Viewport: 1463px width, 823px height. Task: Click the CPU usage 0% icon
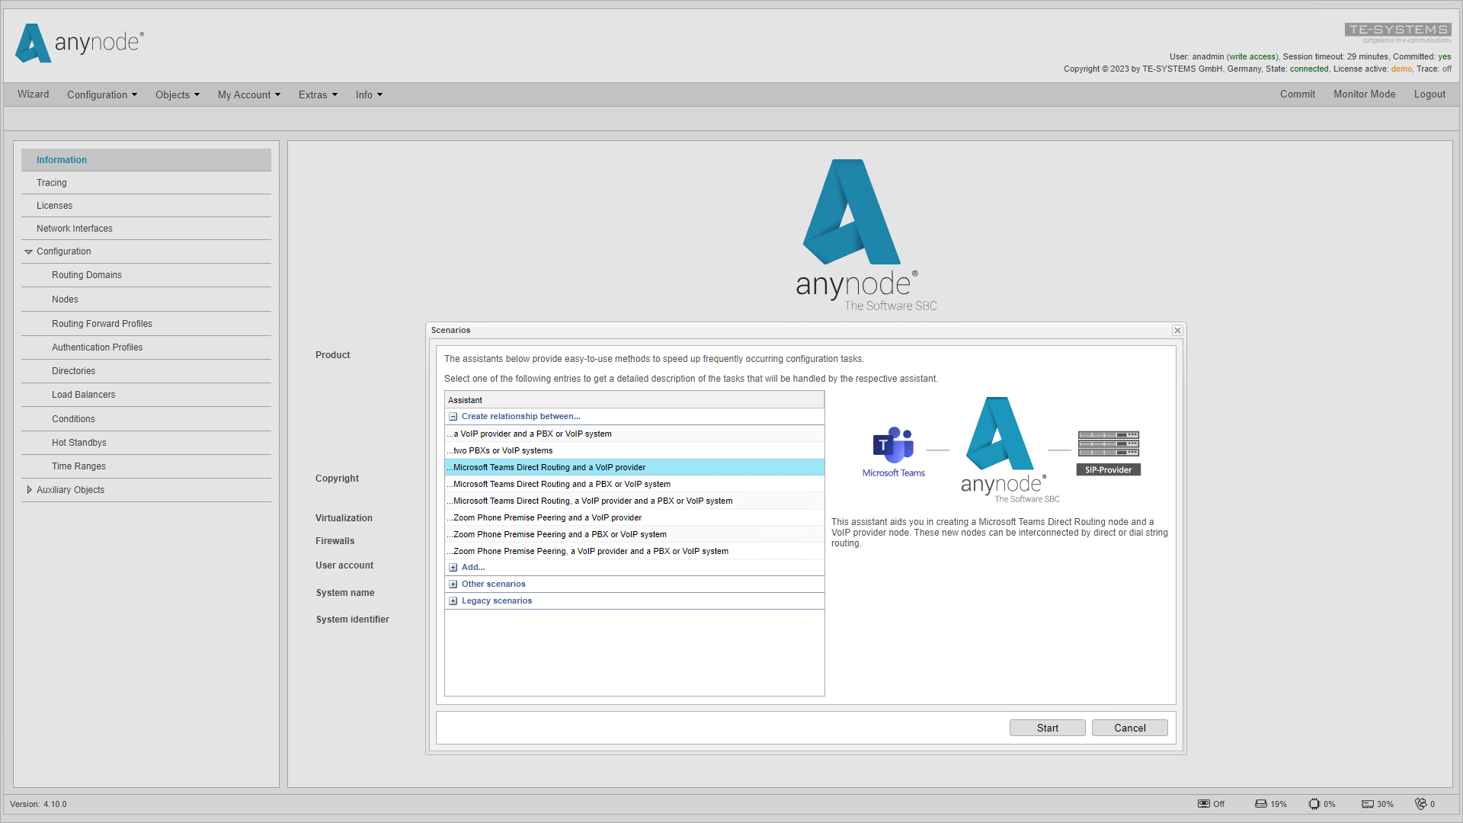[x=1314, y=804]
